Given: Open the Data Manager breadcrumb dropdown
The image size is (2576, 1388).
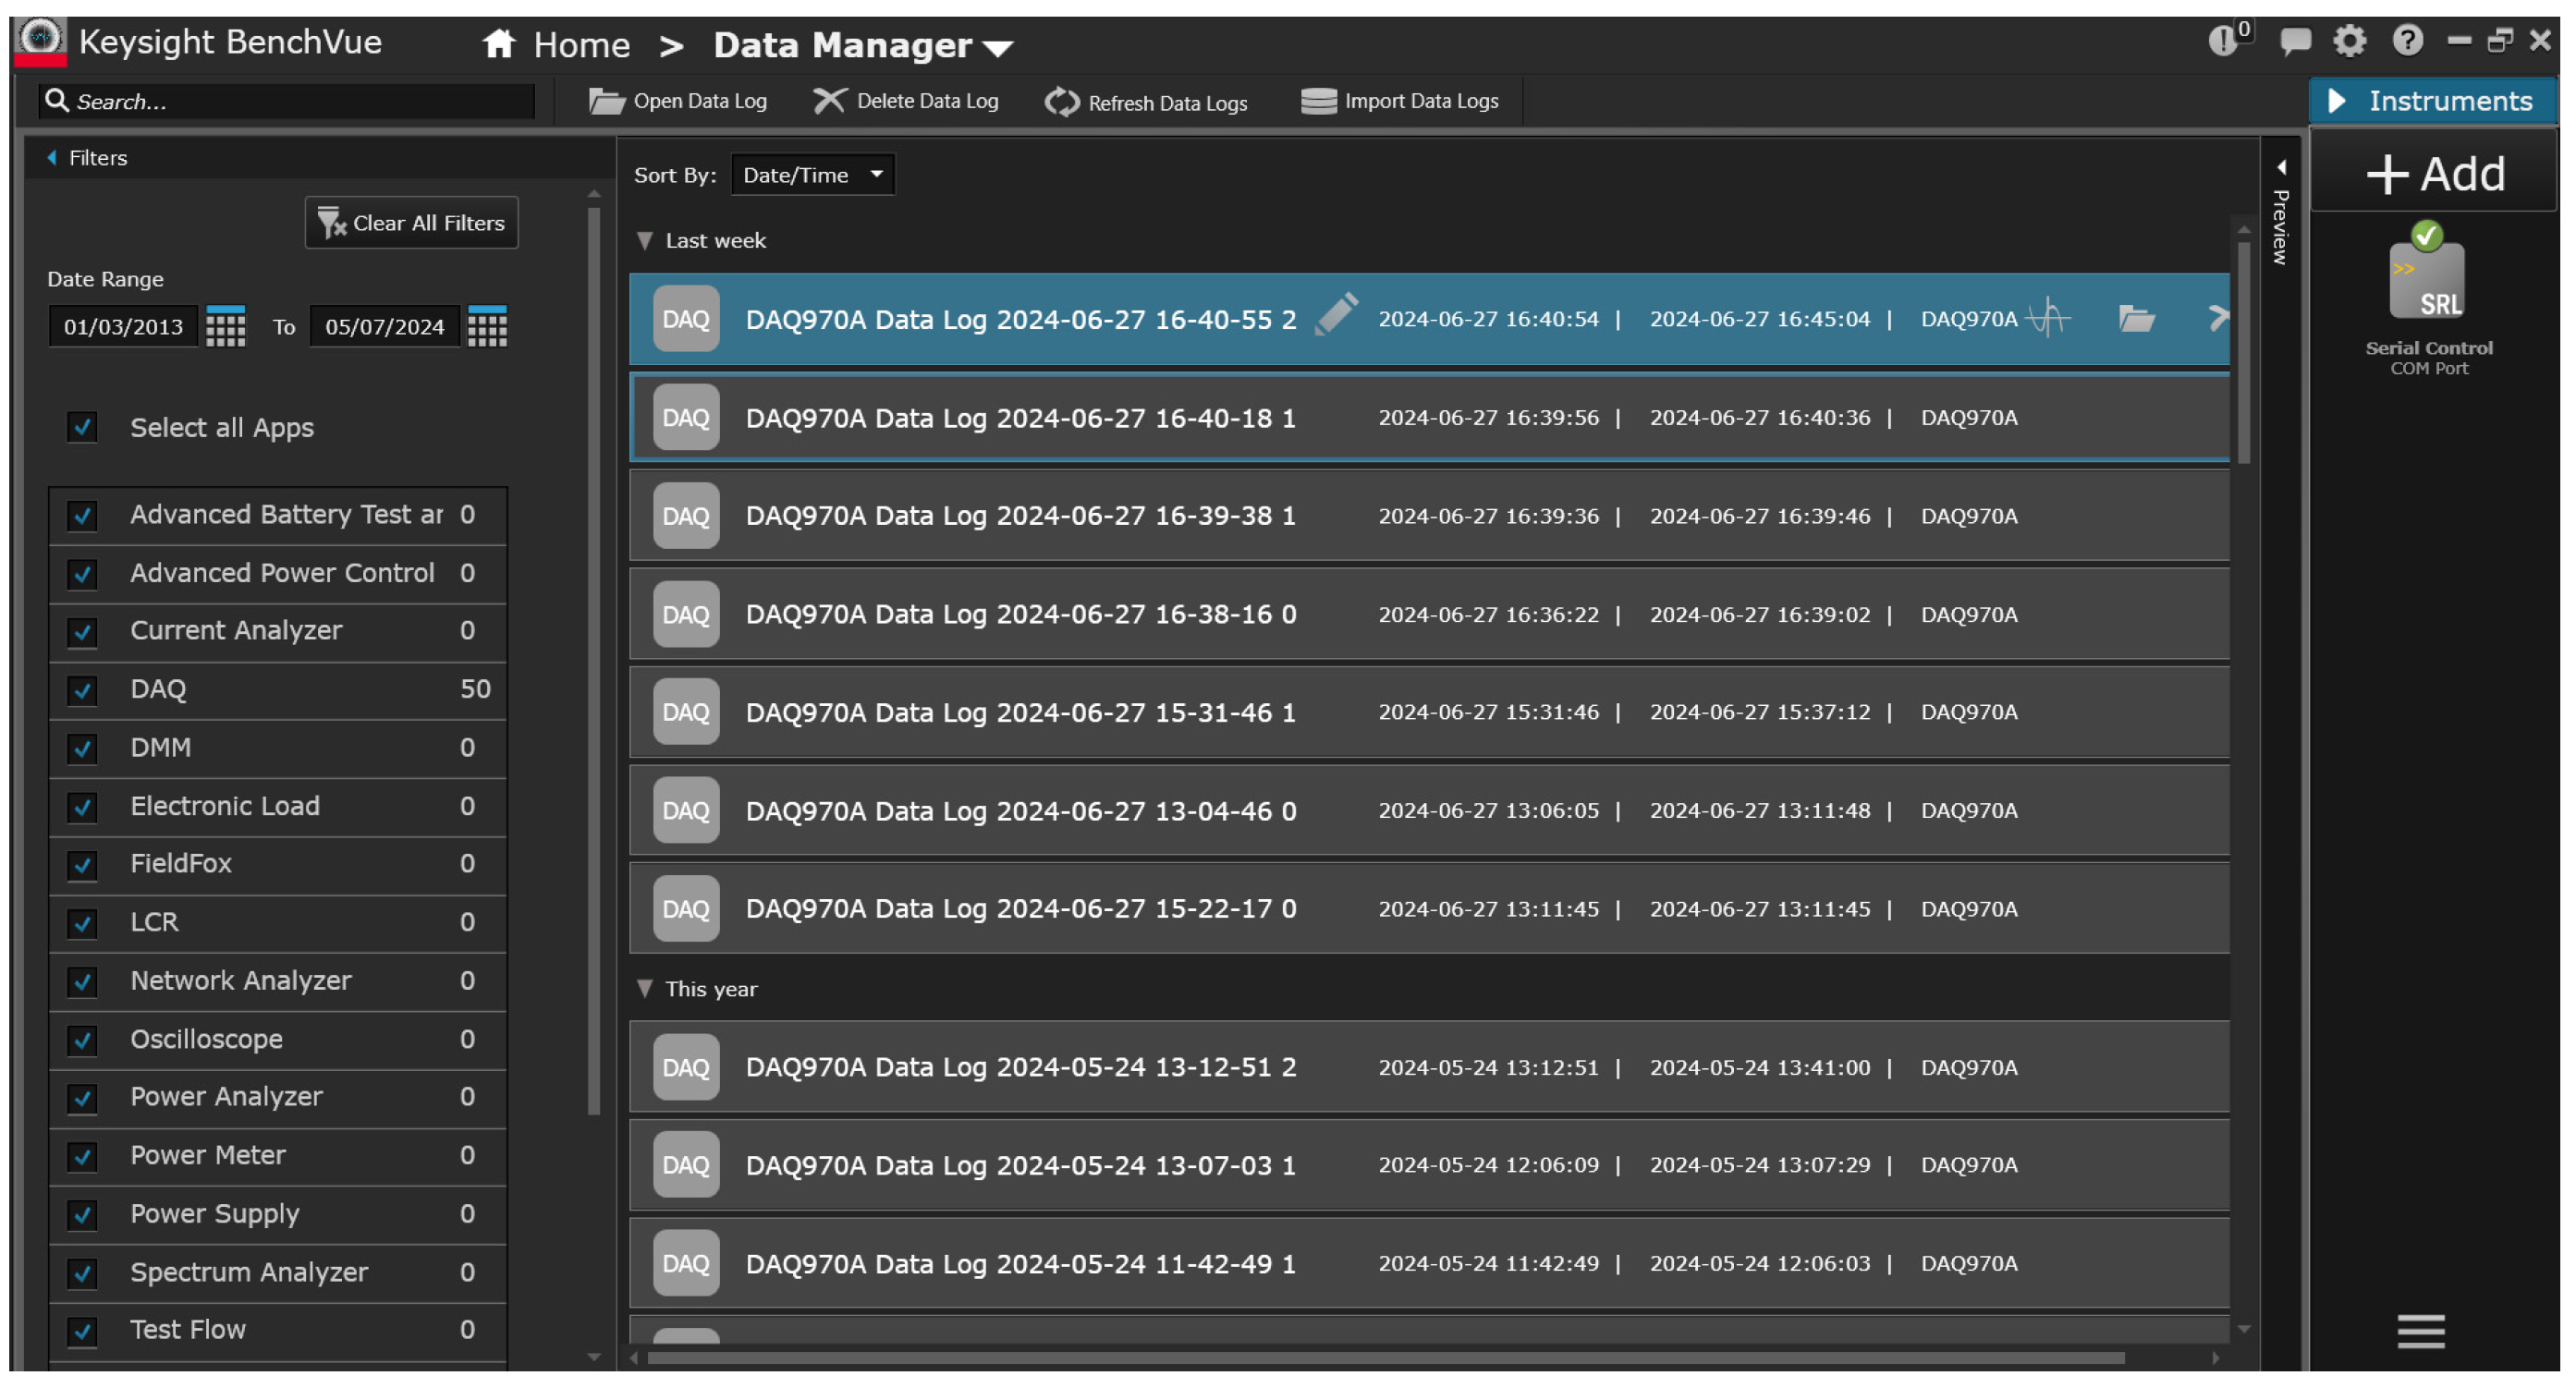Looking at the screenshot, I should 998,47.
